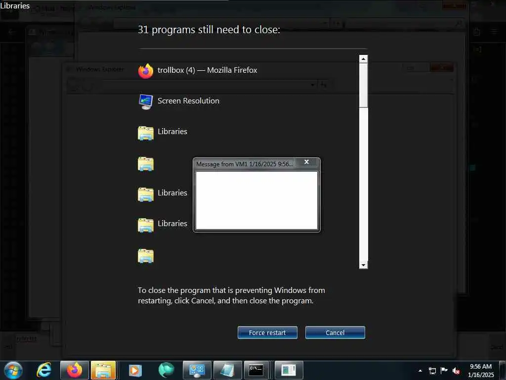506x380 pixels.
Task: Switch to the last open-window taskbar button
Action: click(289, 370)
